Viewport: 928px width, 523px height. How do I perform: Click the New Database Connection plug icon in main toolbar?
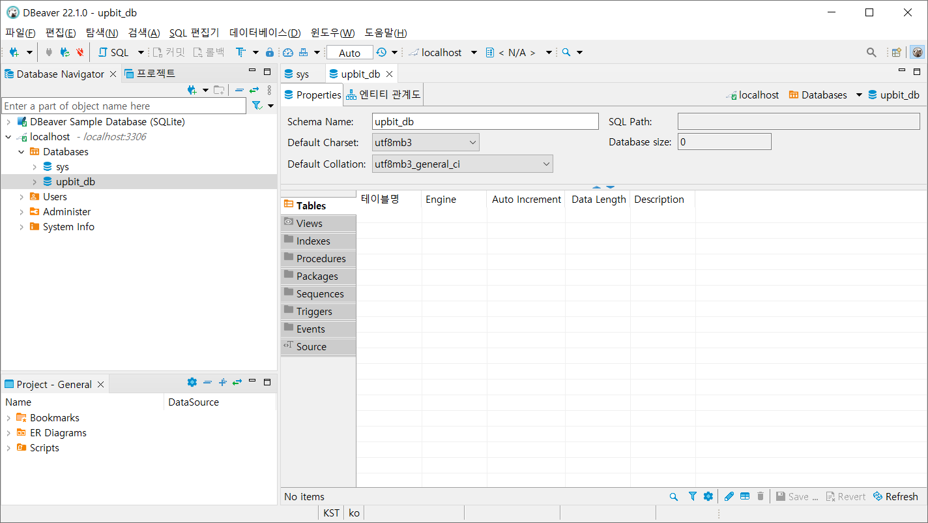click(14, 52)
